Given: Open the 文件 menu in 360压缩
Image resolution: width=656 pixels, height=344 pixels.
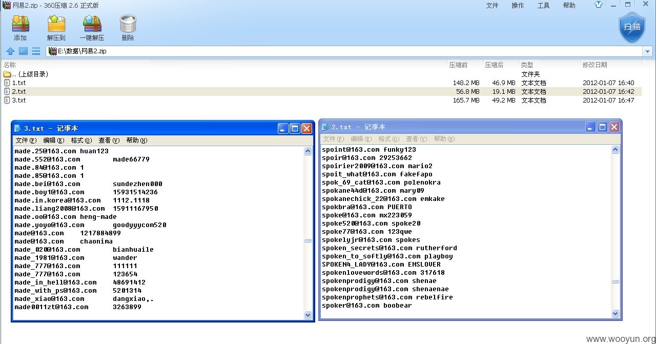Looking at the screenshot, I should [x=492, y=6].
